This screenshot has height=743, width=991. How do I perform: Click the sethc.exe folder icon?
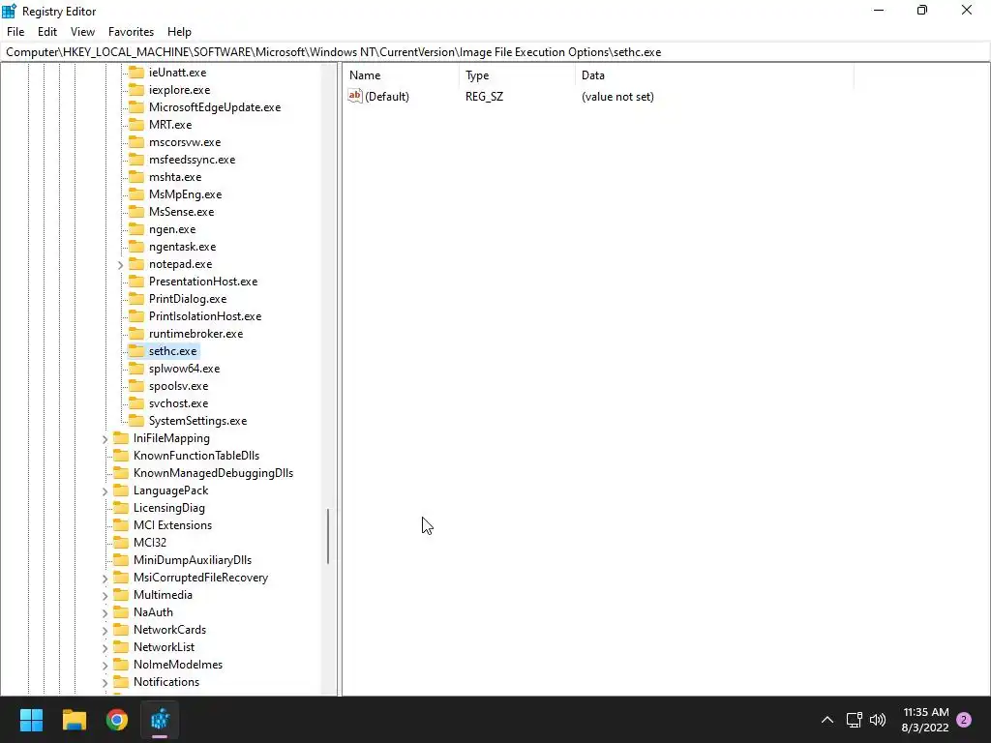click(136, 350)
